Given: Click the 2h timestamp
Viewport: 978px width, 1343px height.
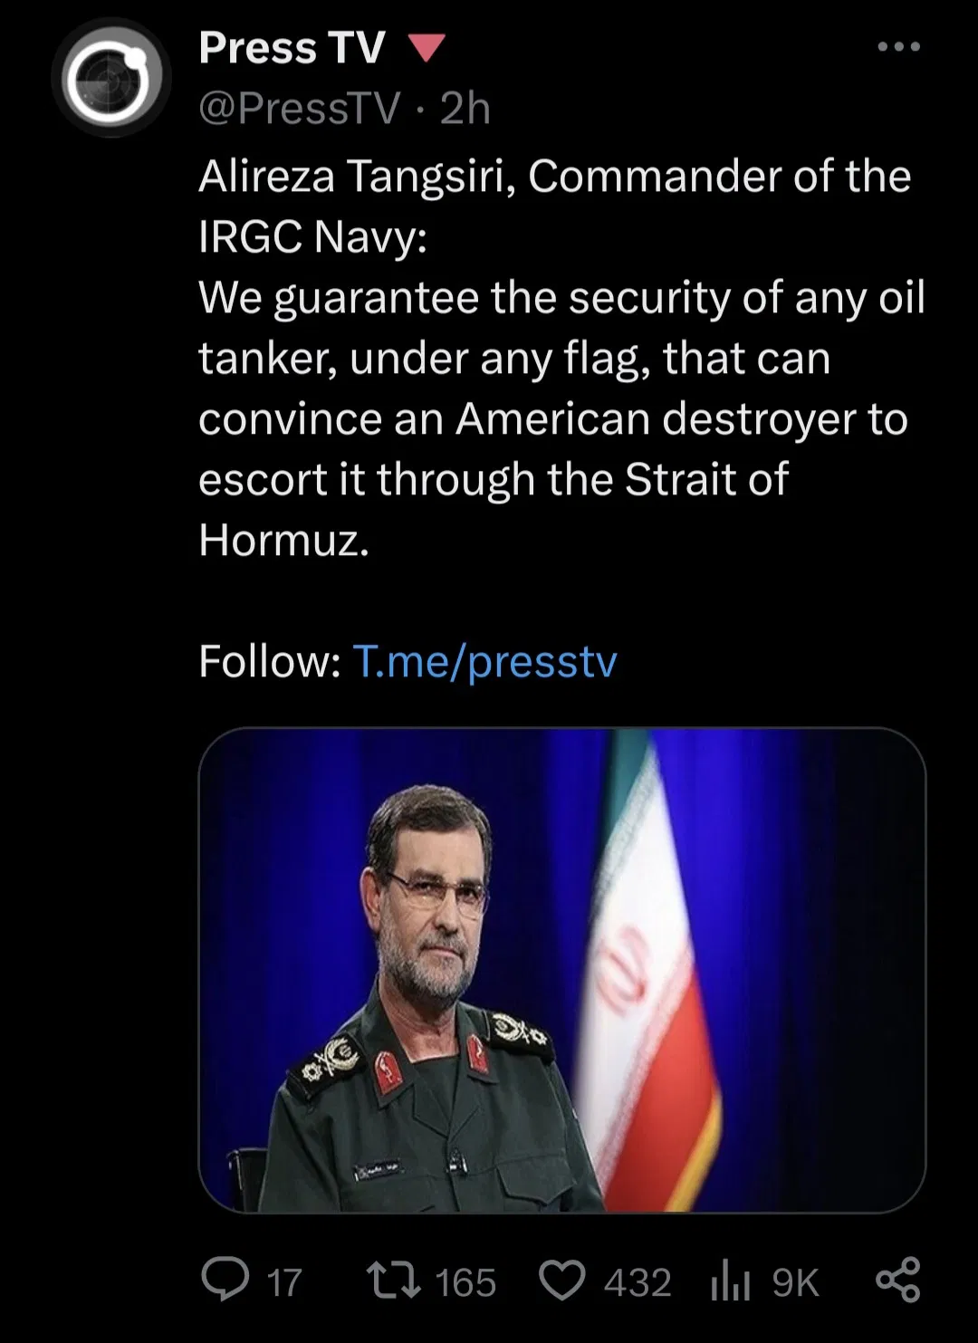Looking at the screenshot, I should [463, 109].
